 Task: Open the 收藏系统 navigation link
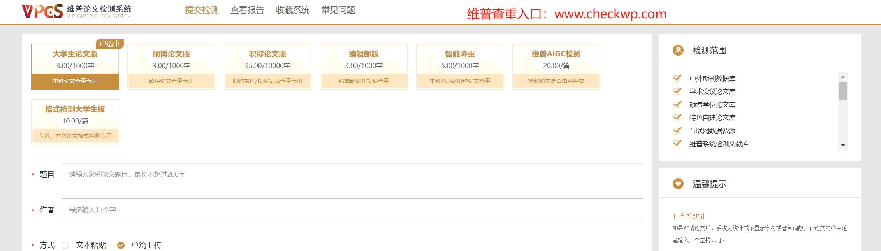[x=293, y=10]
